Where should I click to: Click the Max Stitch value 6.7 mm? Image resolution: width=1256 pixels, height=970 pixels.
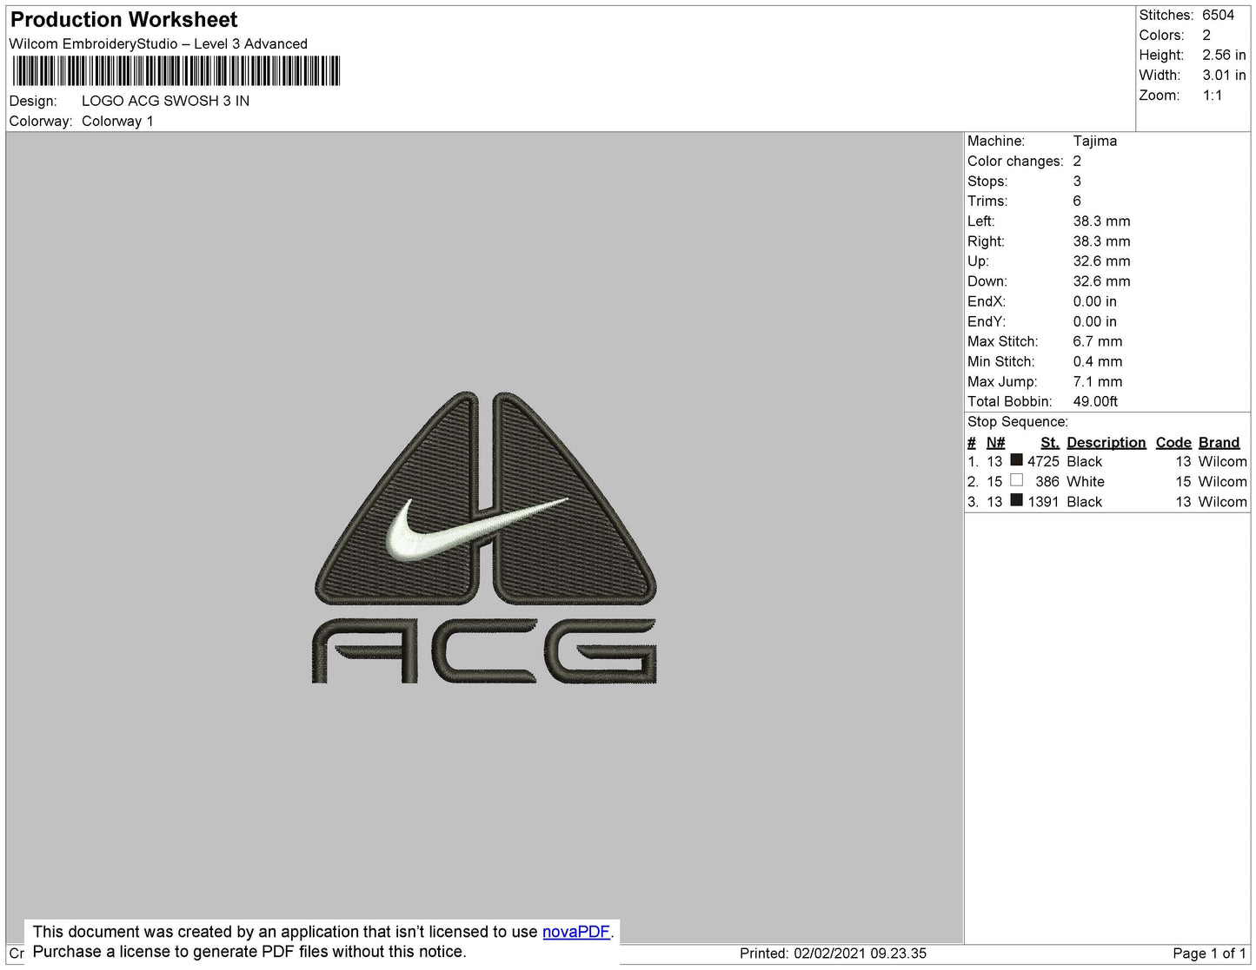click(1098, 341)
